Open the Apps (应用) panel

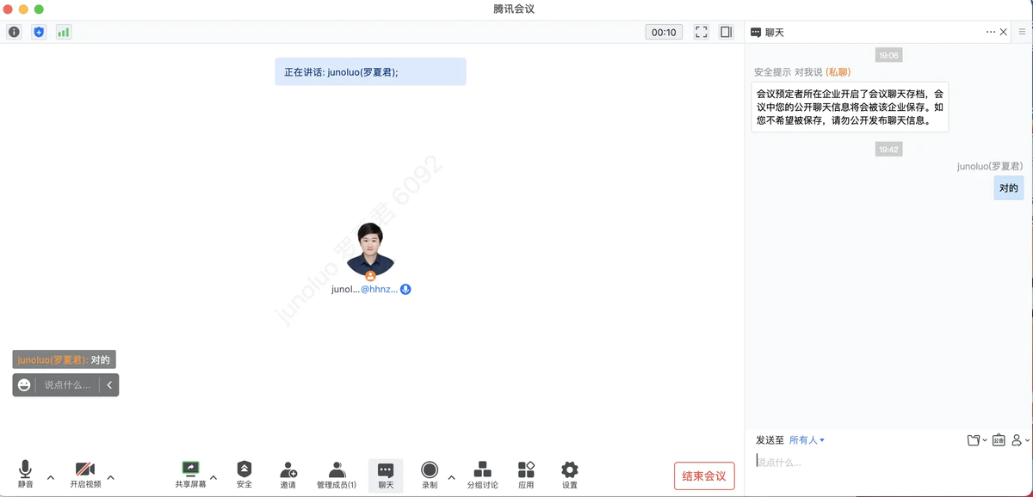coord(526,474)
